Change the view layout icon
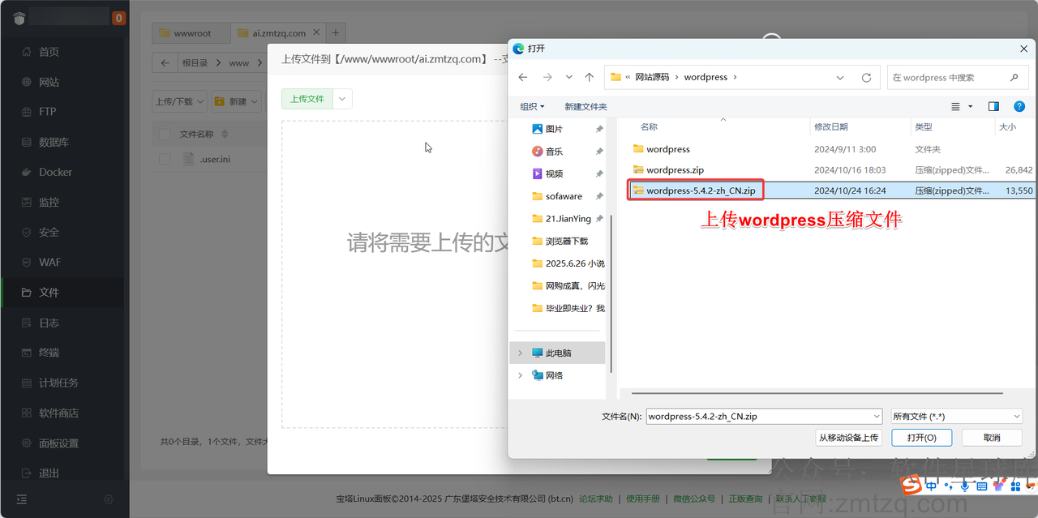Screen dimensions: 1038x518 pos(955,107)
